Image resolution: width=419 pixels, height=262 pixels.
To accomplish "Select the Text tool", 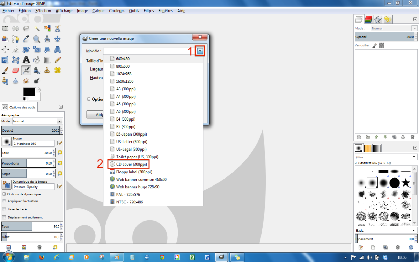I will pos(26,60).
